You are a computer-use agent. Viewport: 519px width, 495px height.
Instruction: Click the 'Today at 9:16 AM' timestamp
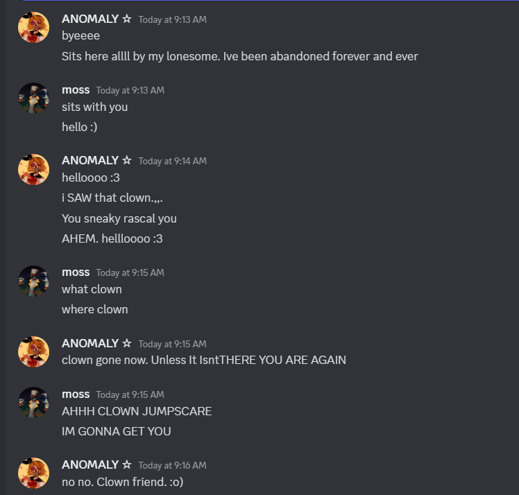(x=173, y=465)
